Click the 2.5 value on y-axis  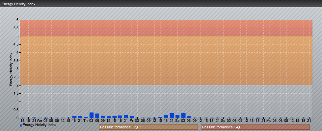(16, 77)
